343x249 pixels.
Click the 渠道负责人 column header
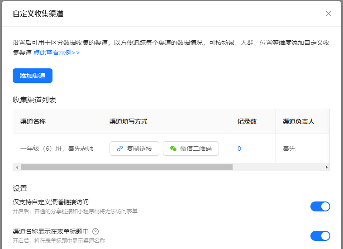[302, 121]
